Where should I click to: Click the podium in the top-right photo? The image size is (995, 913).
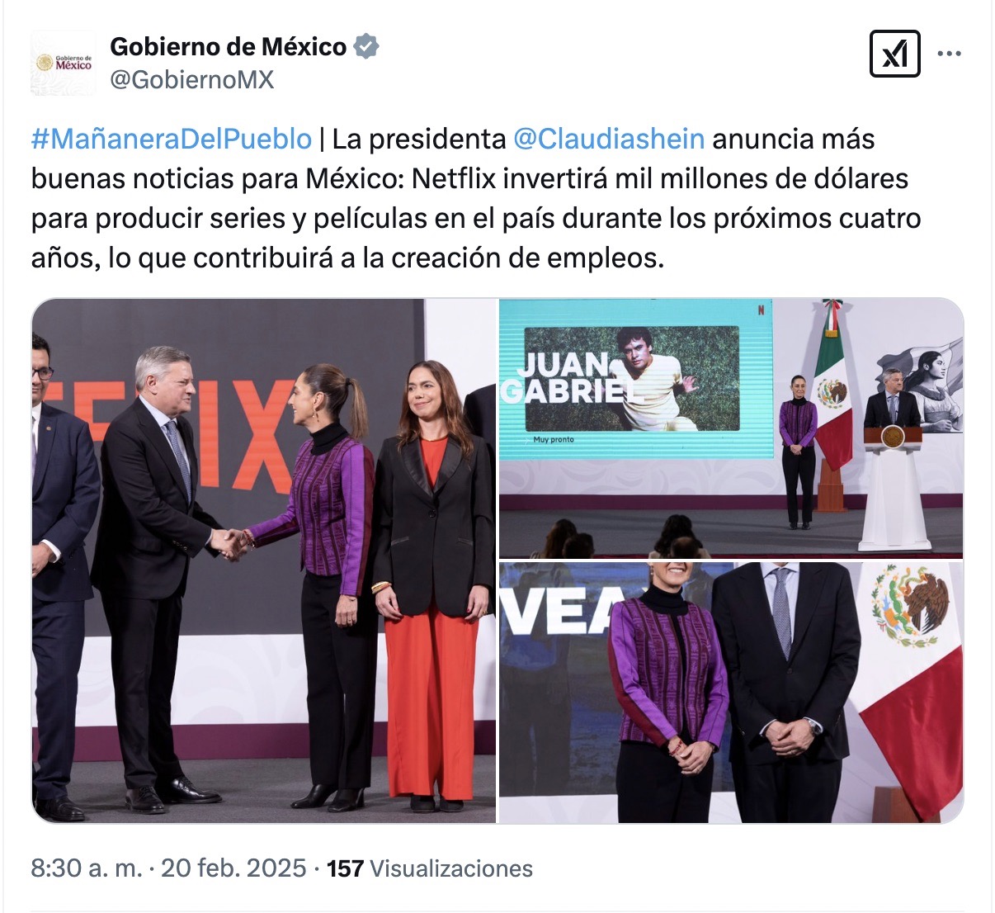coord(894,487)
